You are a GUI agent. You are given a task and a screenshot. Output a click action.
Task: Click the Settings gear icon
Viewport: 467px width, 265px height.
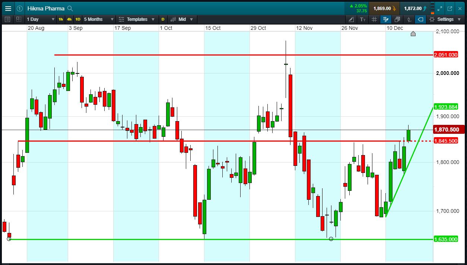coord(432,19)
